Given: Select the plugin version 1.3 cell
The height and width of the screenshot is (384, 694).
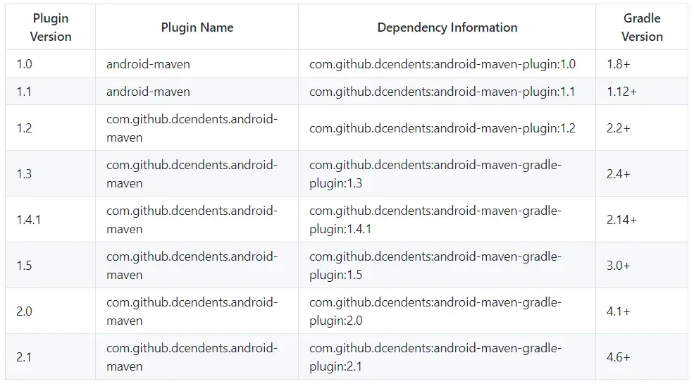Looking at the screenshot, I should point(24,174).
